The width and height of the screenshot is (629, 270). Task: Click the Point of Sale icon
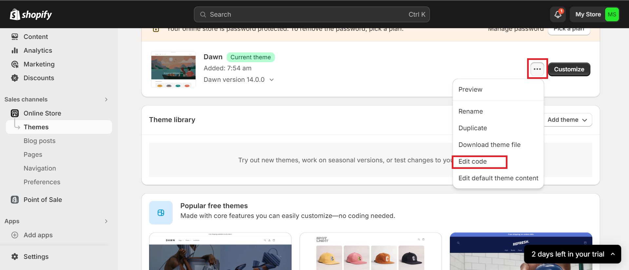15,200
